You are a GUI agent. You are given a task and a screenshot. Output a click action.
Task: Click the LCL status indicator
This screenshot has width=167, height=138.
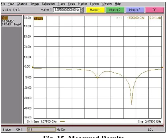click(151, 130)
